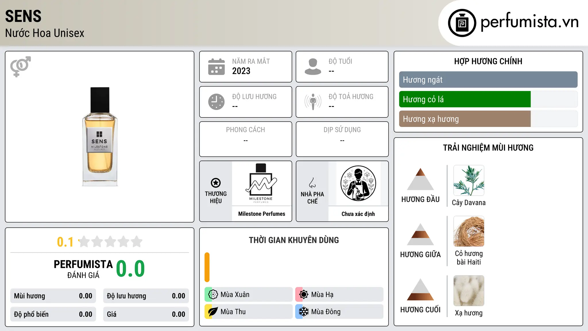Click the Cây Davana note image

point(469,180)
